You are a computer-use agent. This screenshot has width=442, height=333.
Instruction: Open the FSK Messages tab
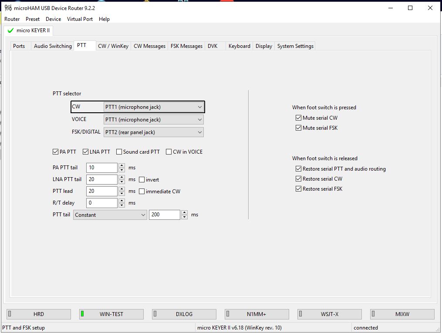[187, 46]
